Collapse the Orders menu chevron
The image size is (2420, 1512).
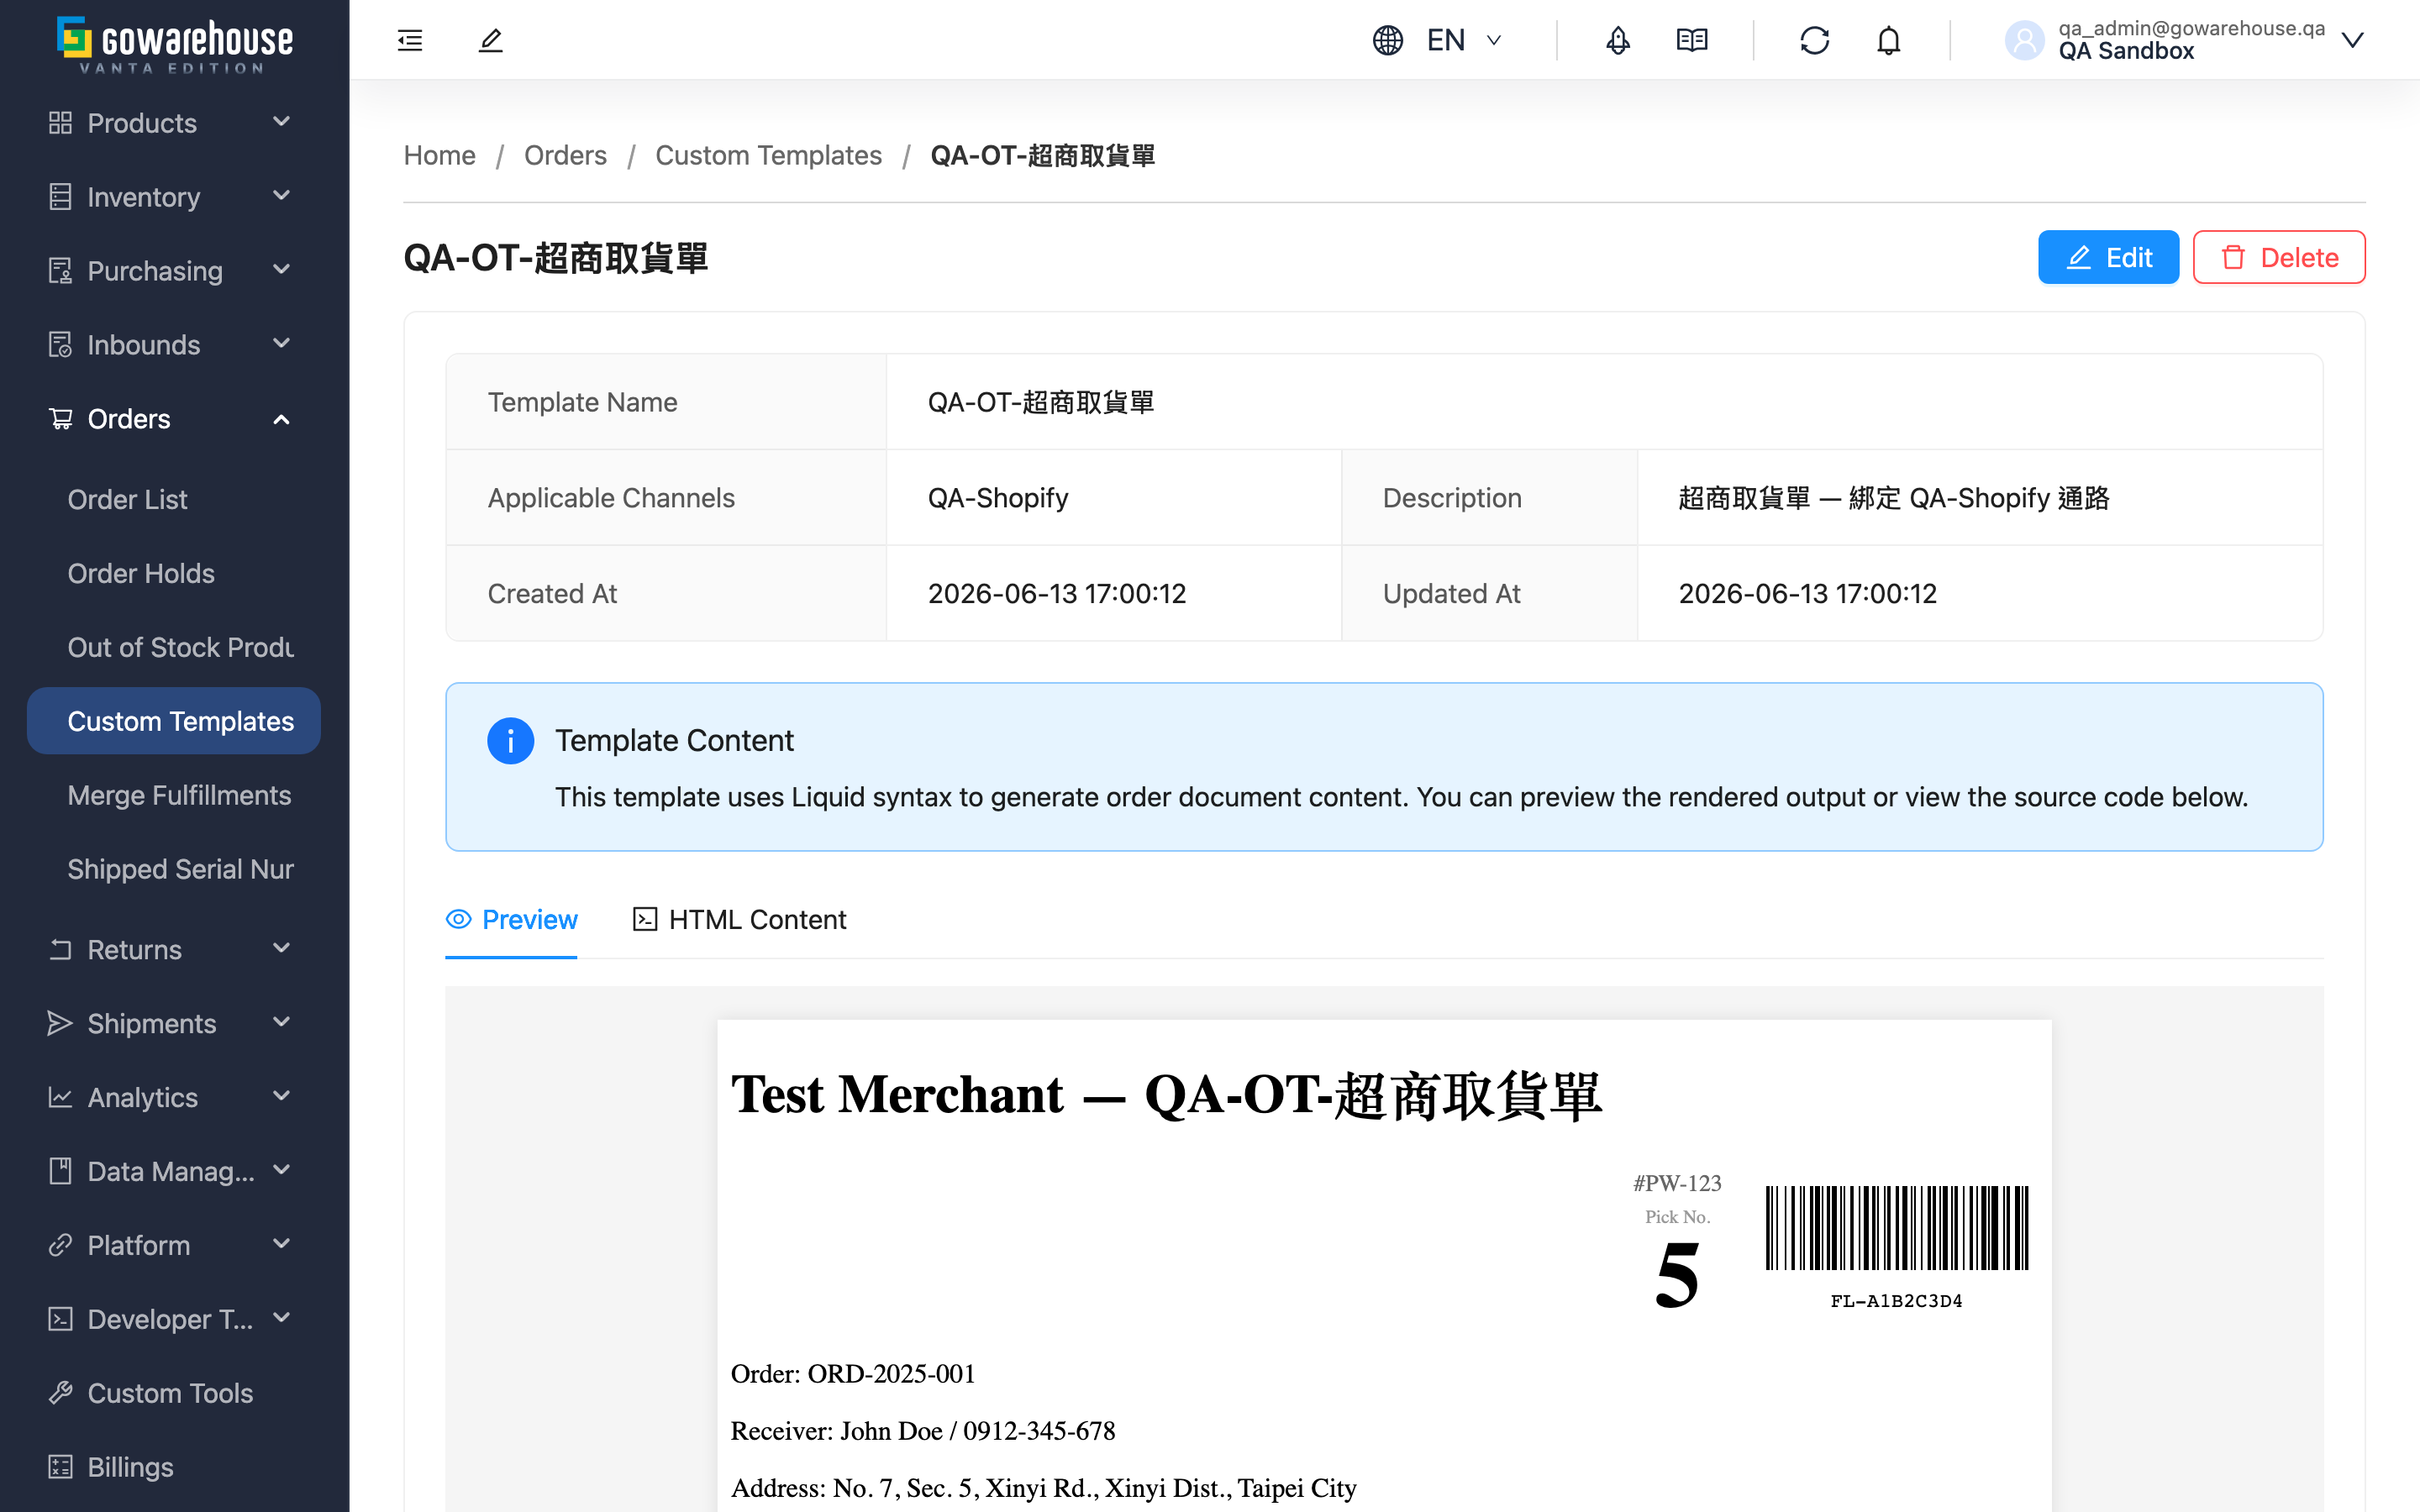[282, 419]
